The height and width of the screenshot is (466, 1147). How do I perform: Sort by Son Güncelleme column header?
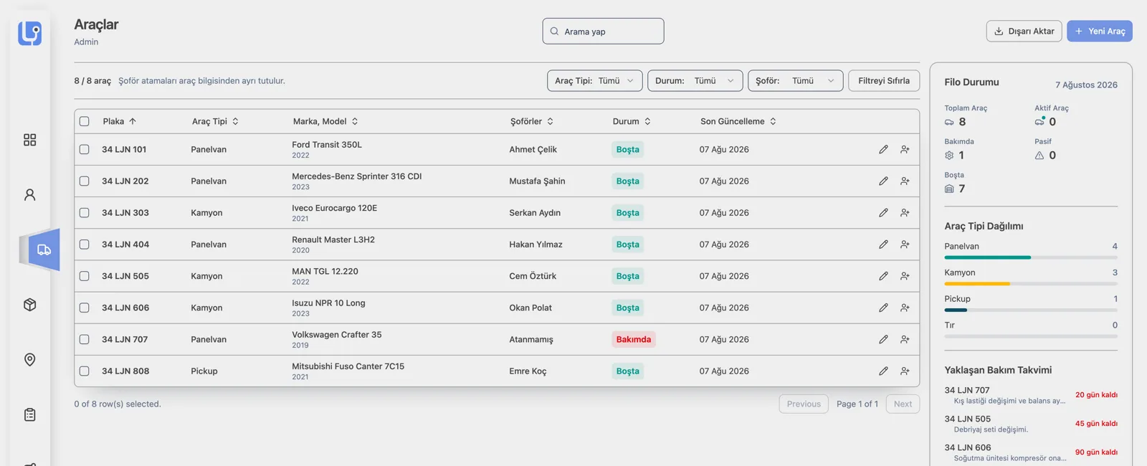tap(738, 121)
